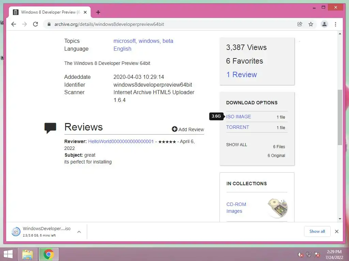This screenshot has width=349, height=261.
Task: Click the Chrome taskbar icon
Action: pos(48,254)
